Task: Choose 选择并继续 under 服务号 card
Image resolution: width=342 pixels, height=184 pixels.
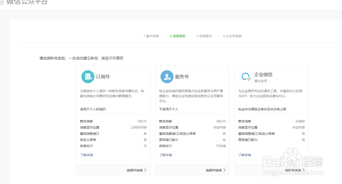Action: (x=214, y=170)
